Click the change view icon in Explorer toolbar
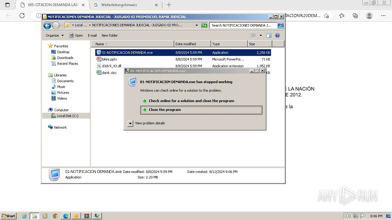 coord(253,35)
